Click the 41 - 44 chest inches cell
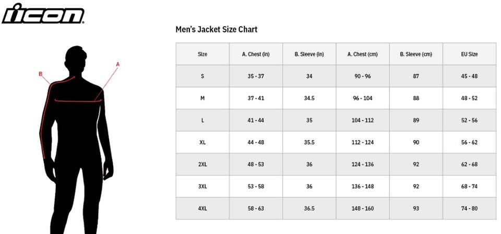This screenshot has height=234, width=501. (256, 120)
